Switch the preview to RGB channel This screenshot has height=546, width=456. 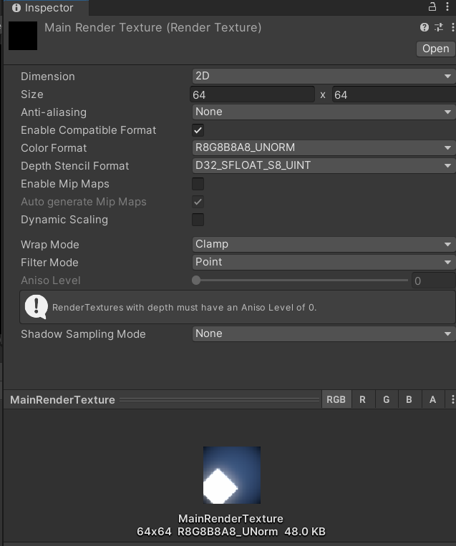pyautogui.click(x=336, y=400)
